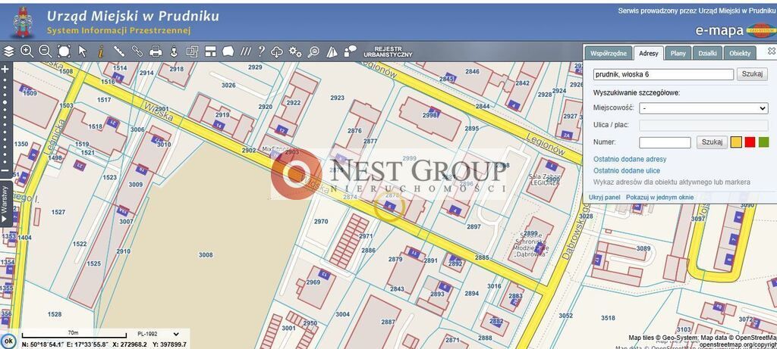Select the zoom in magnifier tool
This screenshot has height=349, width=777.
[x=27, y=51]
